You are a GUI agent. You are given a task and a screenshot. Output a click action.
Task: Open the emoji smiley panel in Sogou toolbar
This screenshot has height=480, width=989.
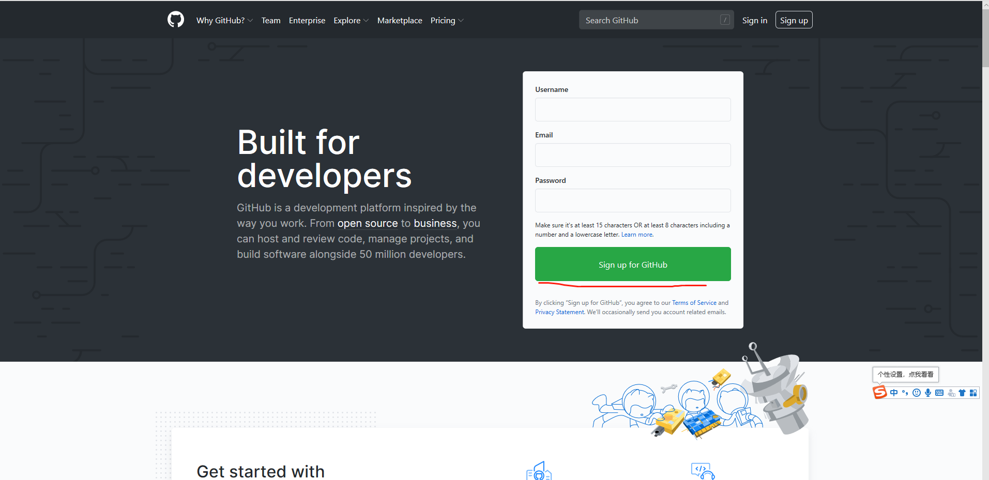click(917, 393)
